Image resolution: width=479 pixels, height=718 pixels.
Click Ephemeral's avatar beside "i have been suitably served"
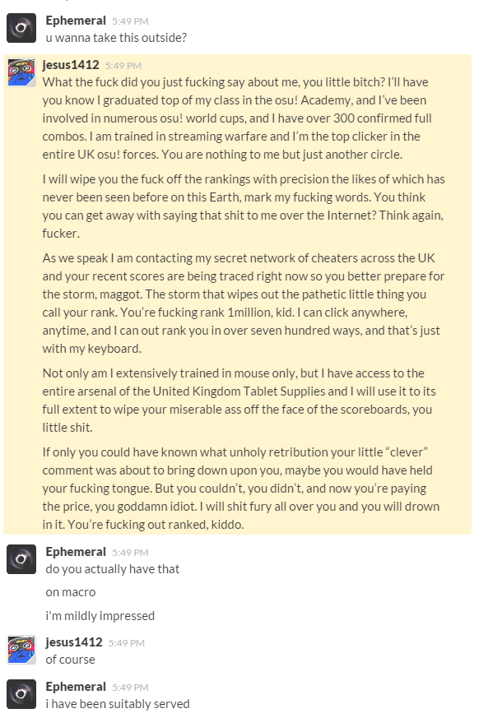tap(21, 694)
